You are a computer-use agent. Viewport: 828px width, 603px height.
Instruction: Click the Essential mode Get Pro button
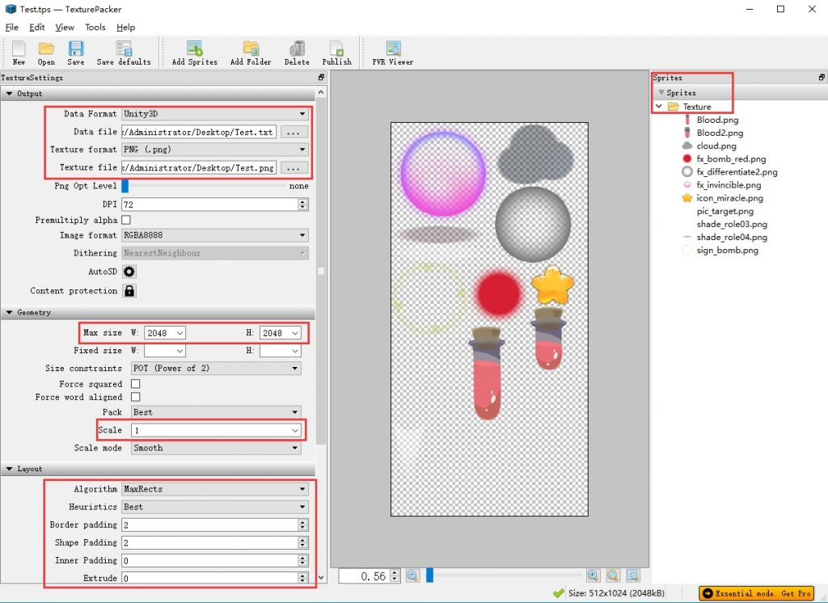[x=755, y=592]
